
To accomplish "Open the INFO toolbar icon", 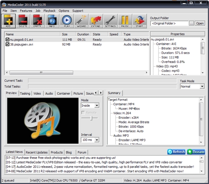I will click(x=52, y=21).
